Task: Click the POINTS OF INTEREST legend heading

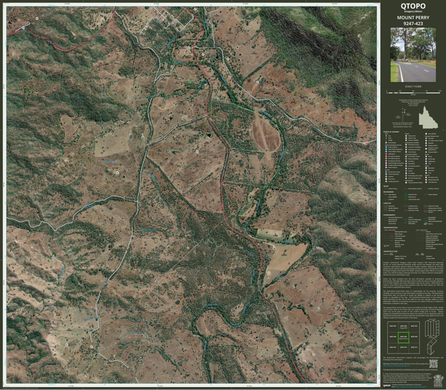Action: point(391,132)
